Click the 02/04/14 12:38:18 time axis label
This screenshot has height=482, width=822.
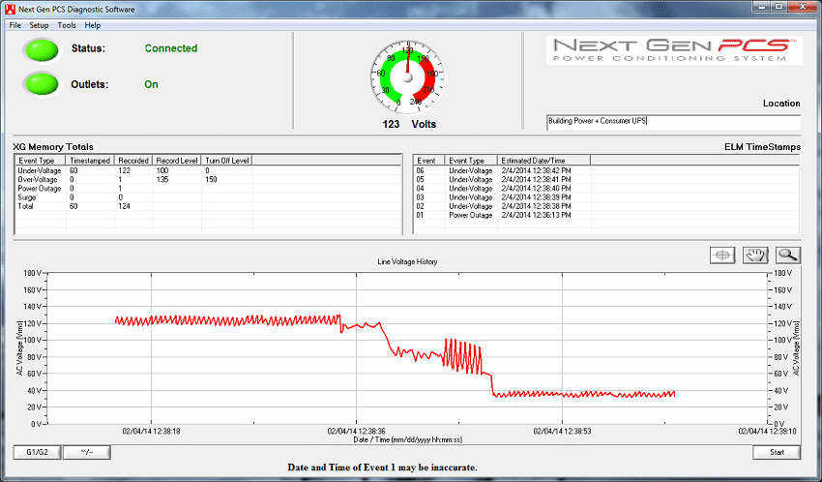tap(152, 431)
